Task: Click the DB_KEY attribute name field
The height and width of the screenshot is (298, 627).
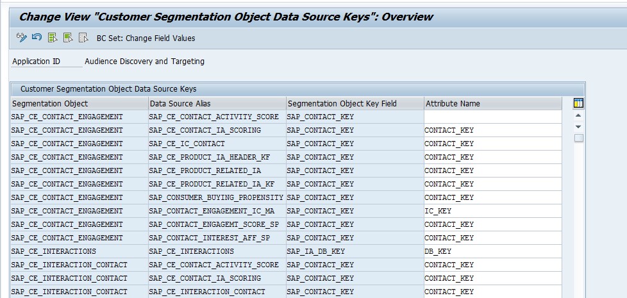Action: click(x=492, y=251)
